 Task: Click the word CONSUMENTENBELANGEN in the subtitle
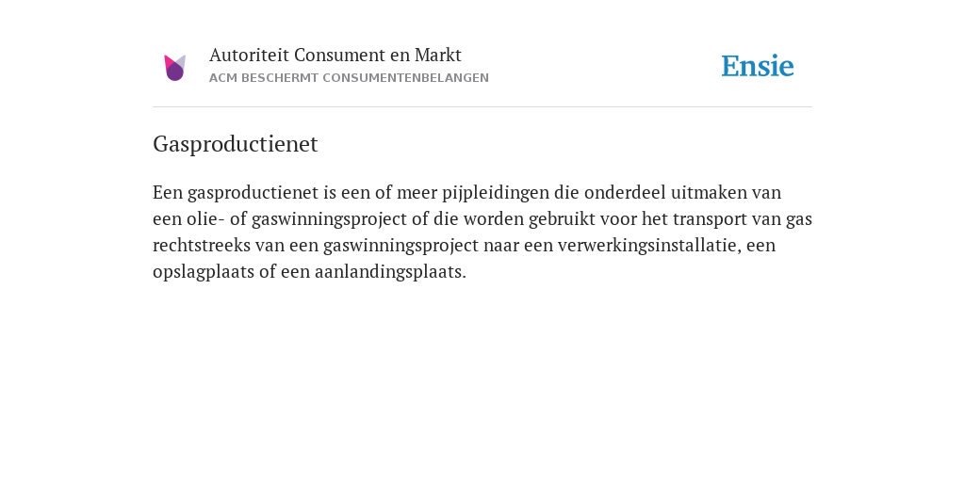(x=405, y=78)
